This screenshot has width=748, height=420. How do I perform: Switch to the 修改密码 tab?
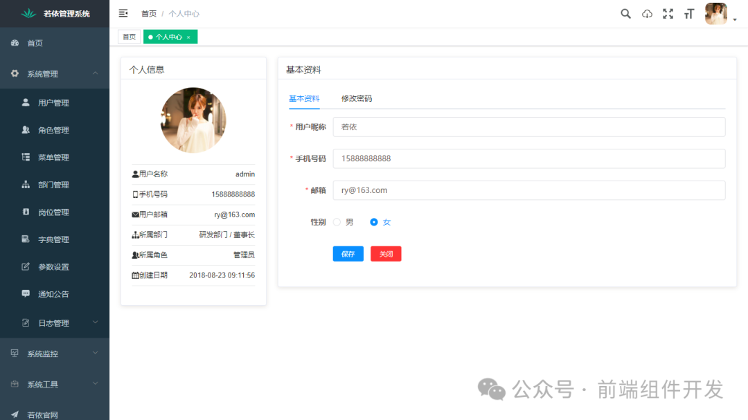356,99
